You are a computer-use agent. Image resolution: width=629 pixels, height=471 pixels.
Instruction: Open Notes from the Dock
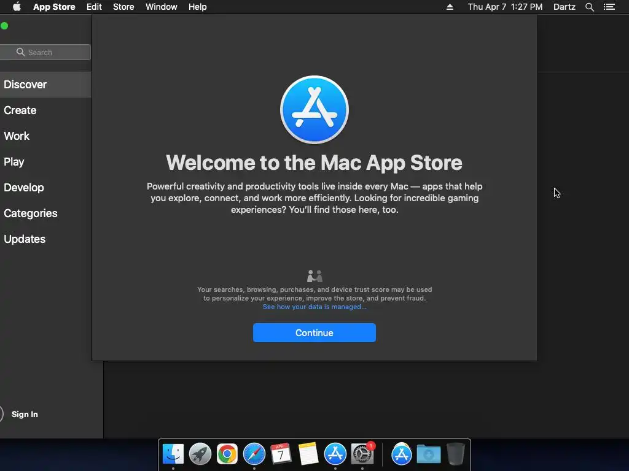[308, 454]
